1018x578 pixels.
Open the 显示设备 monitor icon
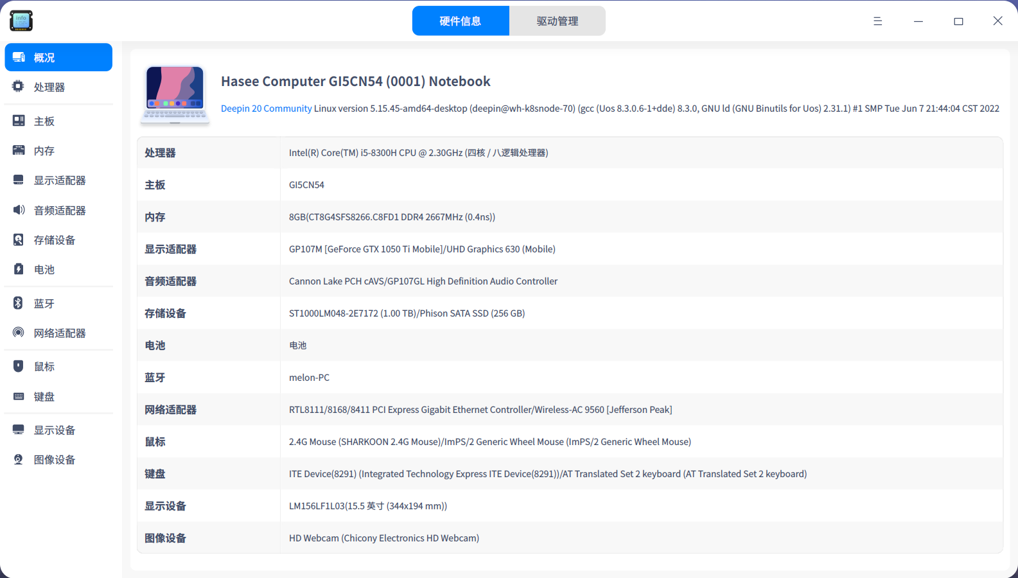[19, 430]
